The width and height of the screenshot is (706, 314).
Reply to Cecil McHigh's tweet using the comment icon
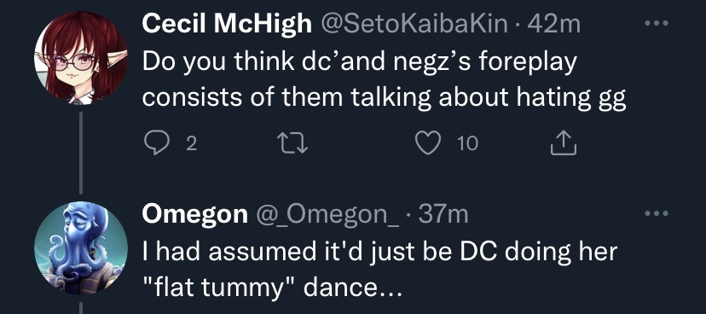click(x=155, y=143)
